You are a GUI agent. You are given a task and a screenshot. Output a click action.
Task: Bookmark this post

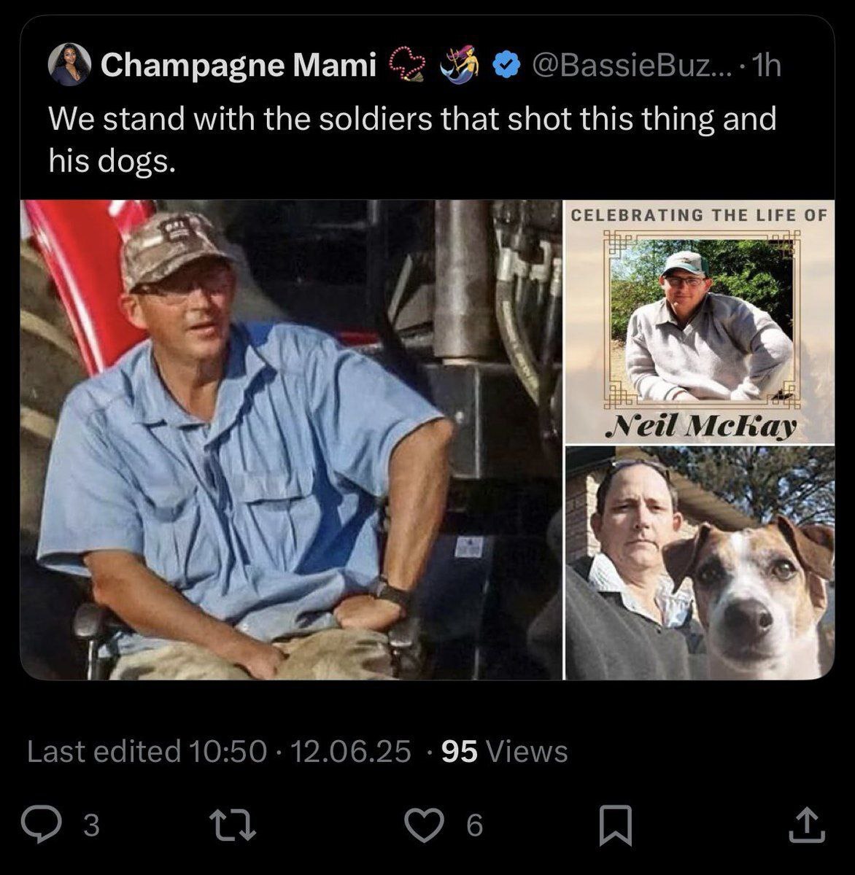point(615,825)
